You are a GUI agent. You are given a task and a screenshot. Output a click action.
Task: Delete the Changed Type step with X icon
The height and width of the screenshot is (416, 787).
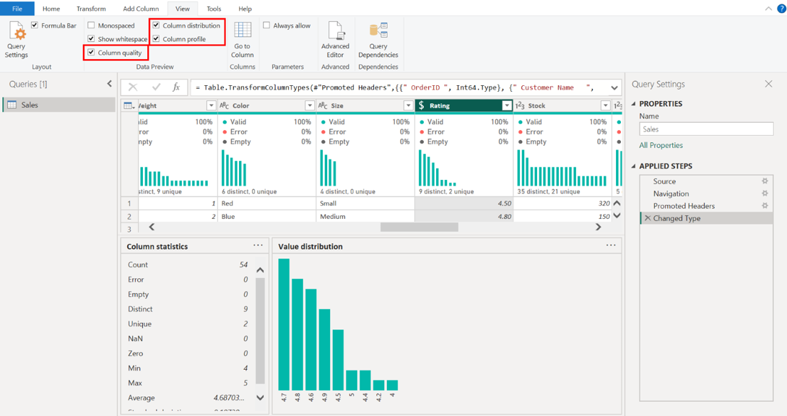tap(648, 218)
